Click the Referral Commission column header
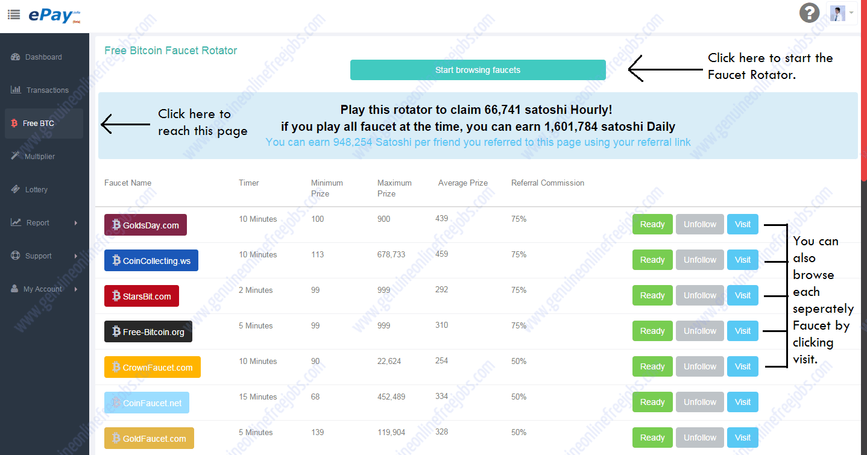 pos(547,183)
